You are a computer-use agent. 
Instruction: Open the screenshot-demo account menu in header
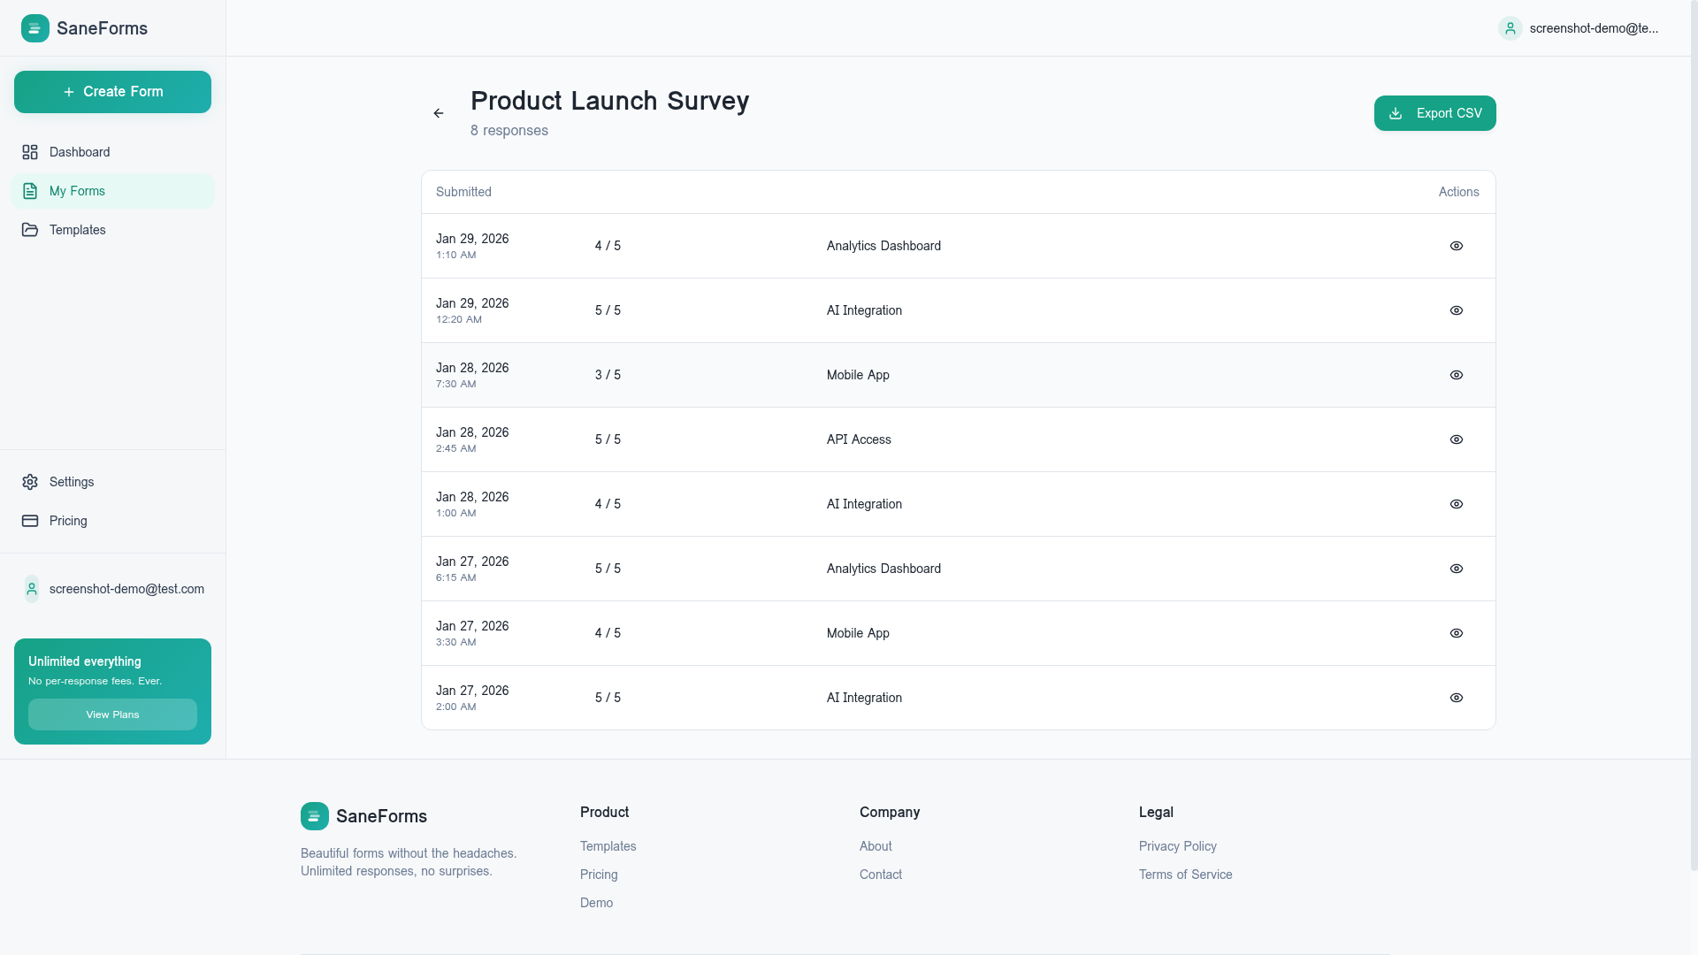pyautogui.click(x=1579, y=28)
